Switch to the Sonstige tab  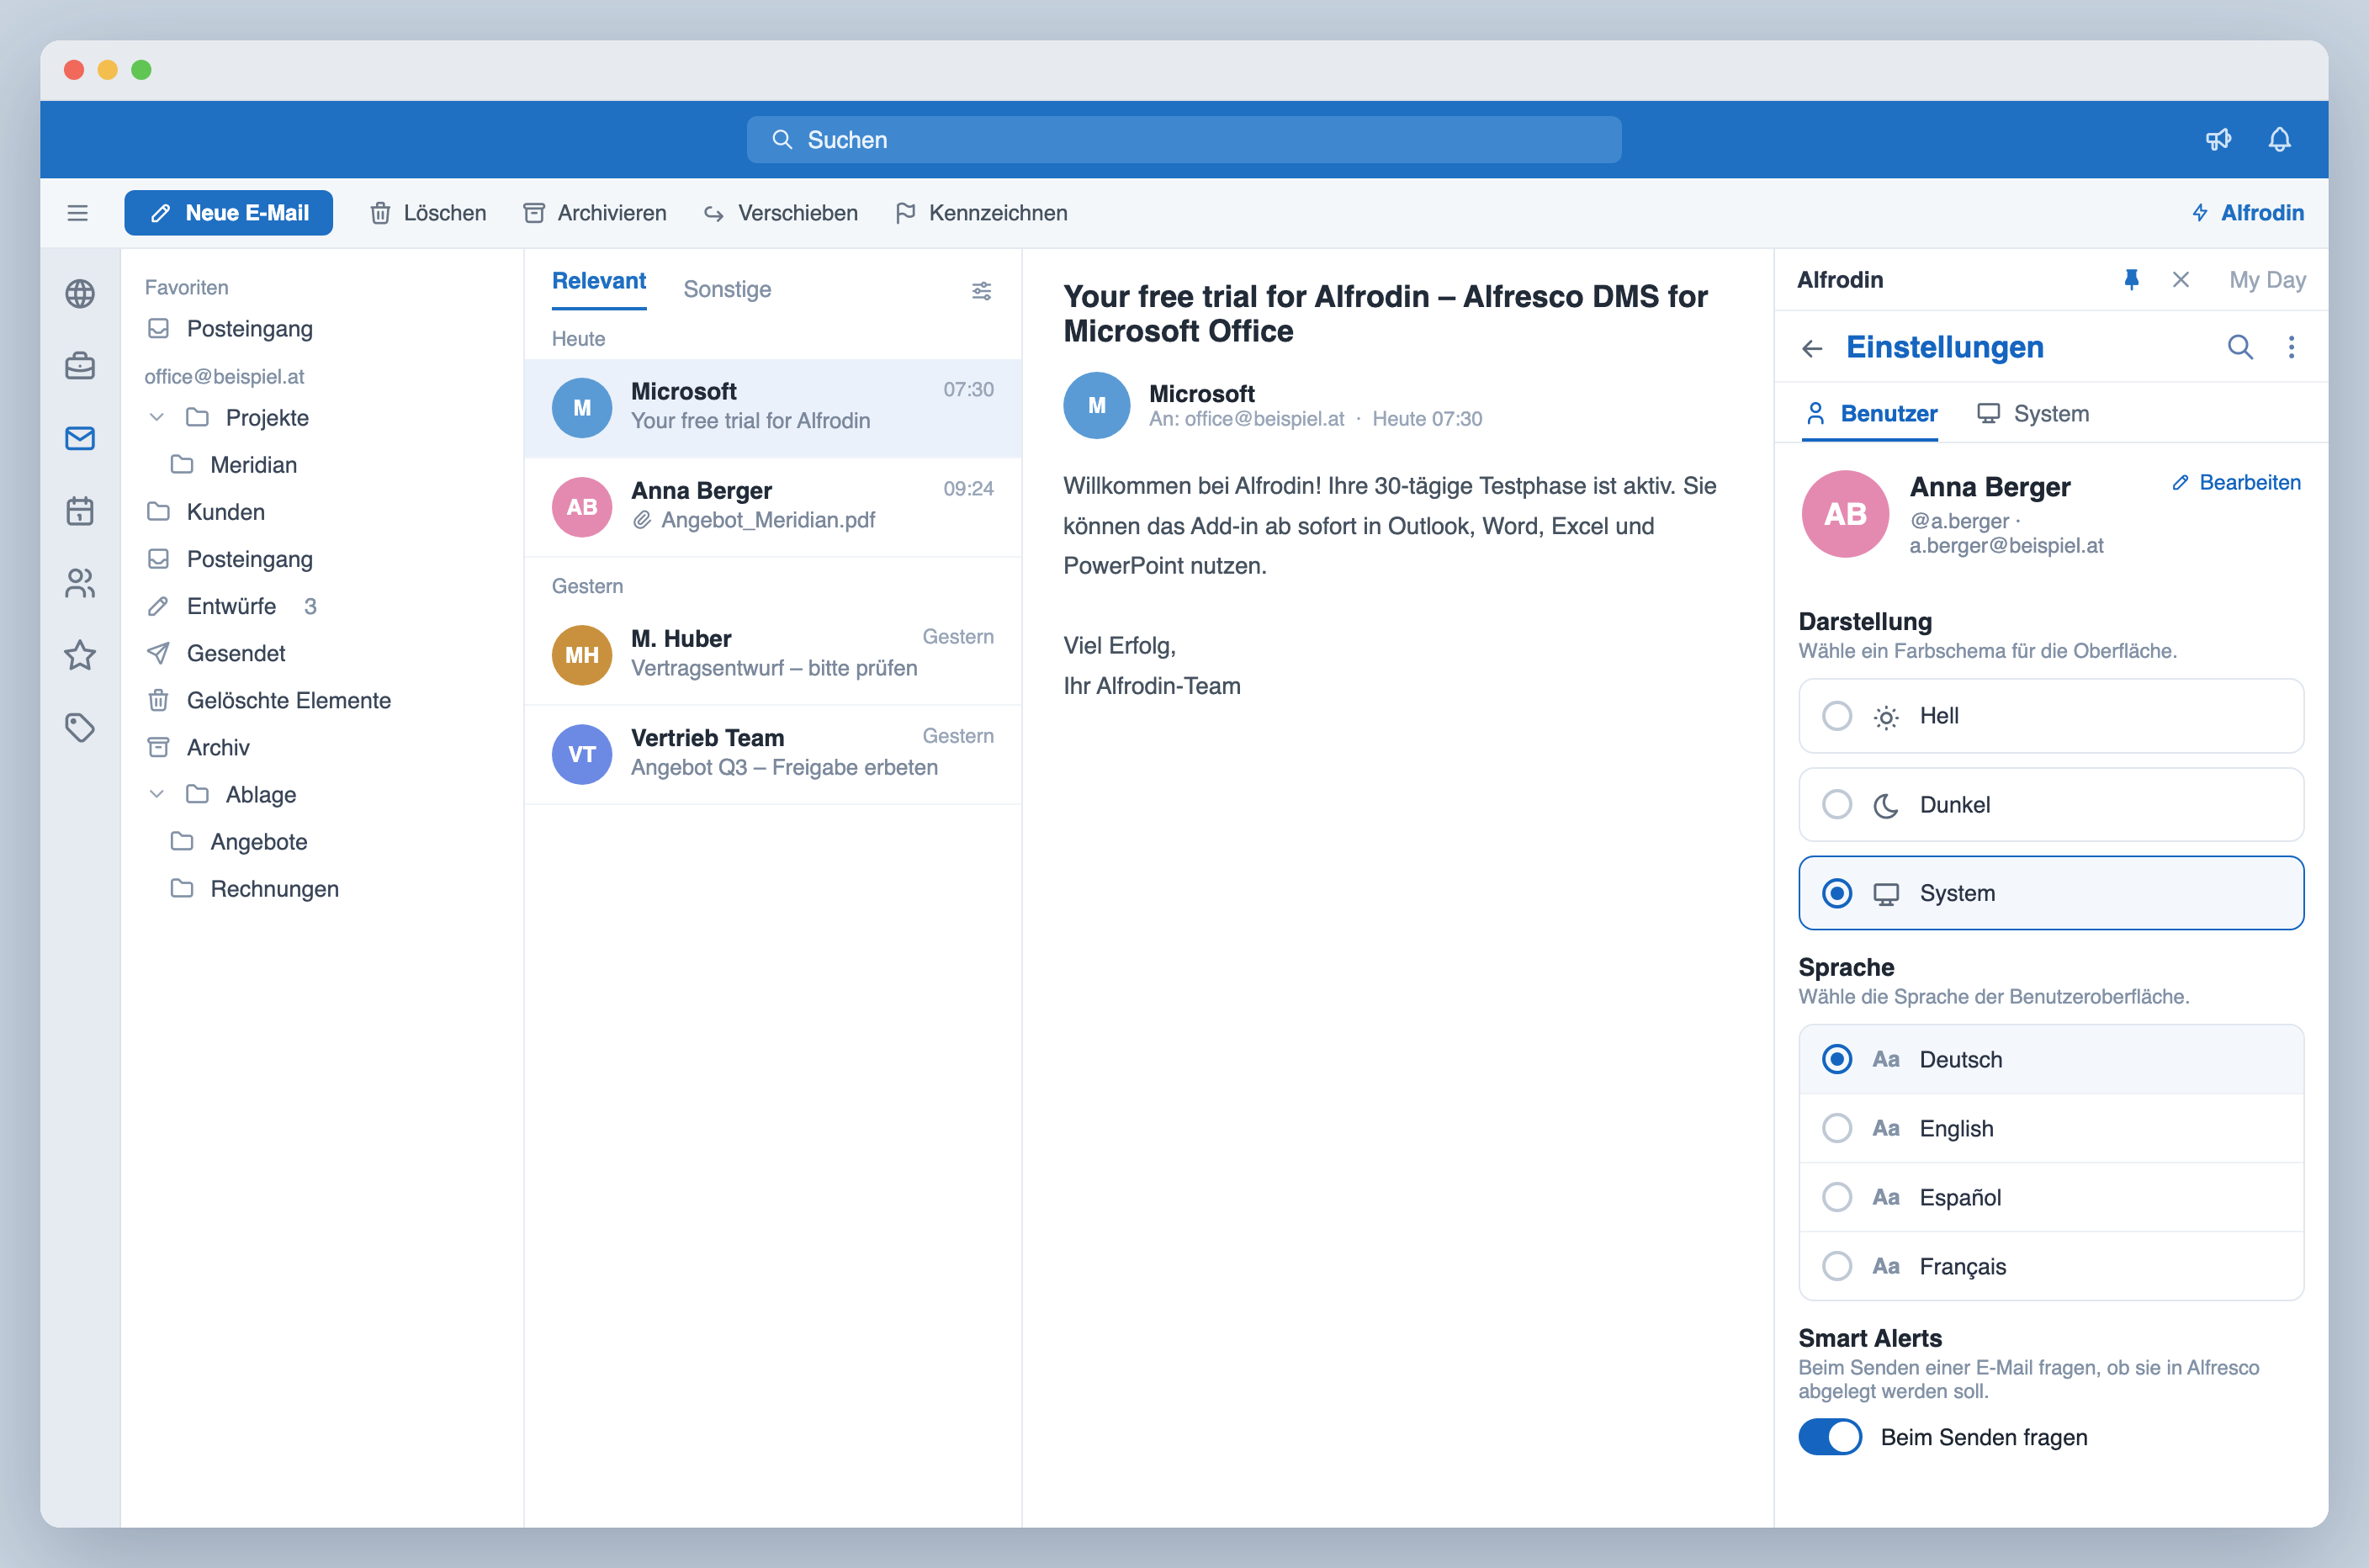point(727,290)
